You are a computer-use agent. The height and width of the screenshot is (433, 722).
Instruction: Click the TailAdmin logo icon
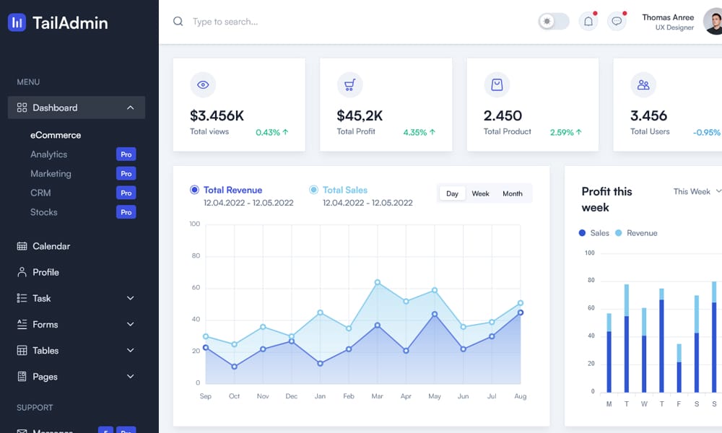pos(17,22)
